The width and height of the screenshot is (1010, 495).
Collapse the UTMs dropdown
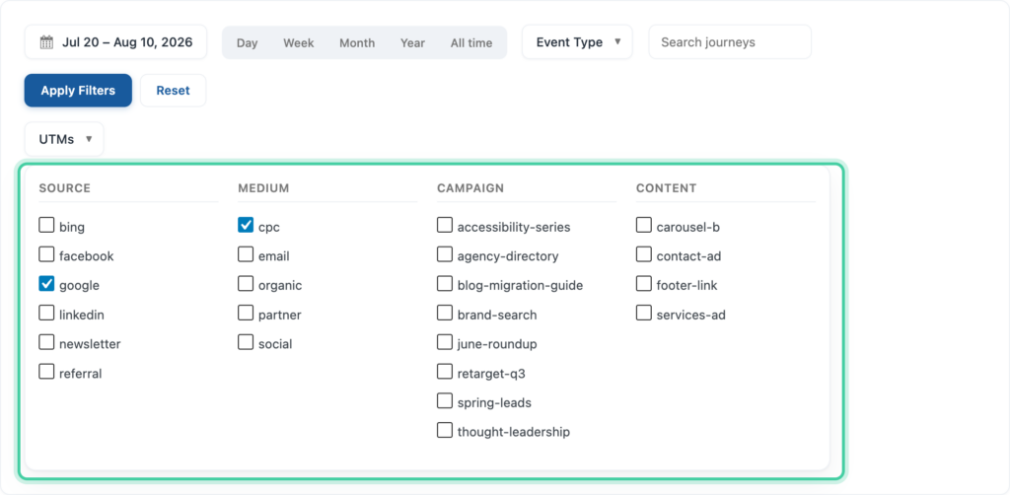(64, 139)
